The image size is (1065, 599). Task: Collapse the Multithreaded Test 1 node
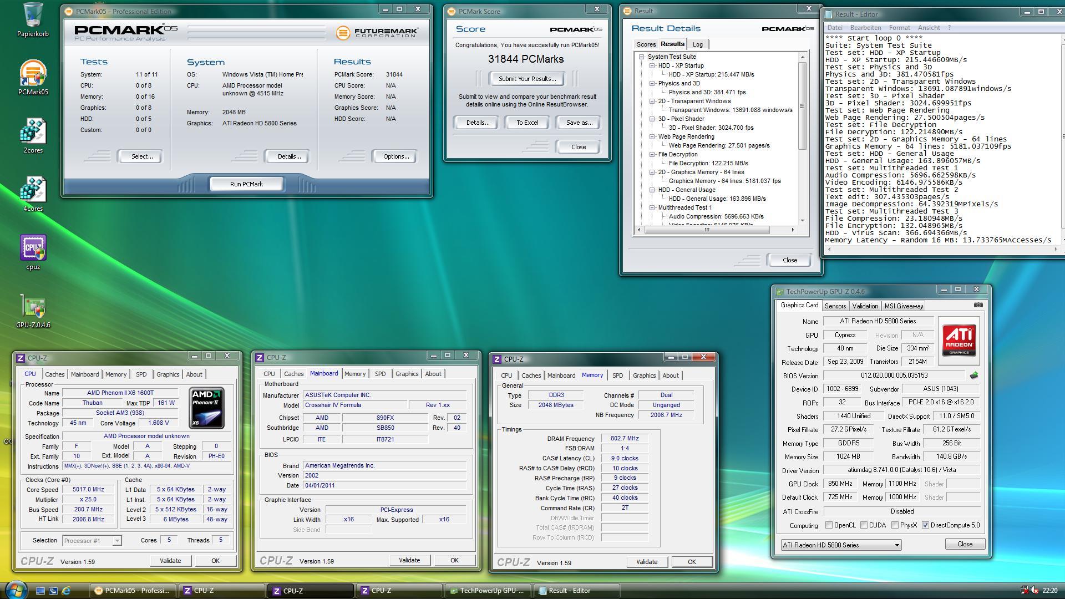click(x=652, y=207)
